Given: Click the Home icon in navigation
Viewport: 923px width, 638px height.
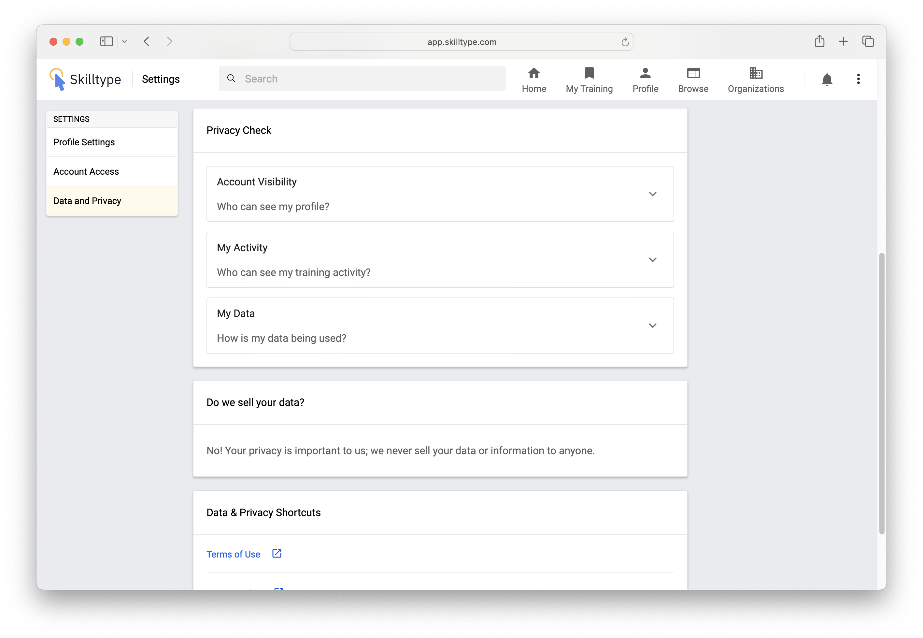Looking at the screenshot, I should point(533,74).
